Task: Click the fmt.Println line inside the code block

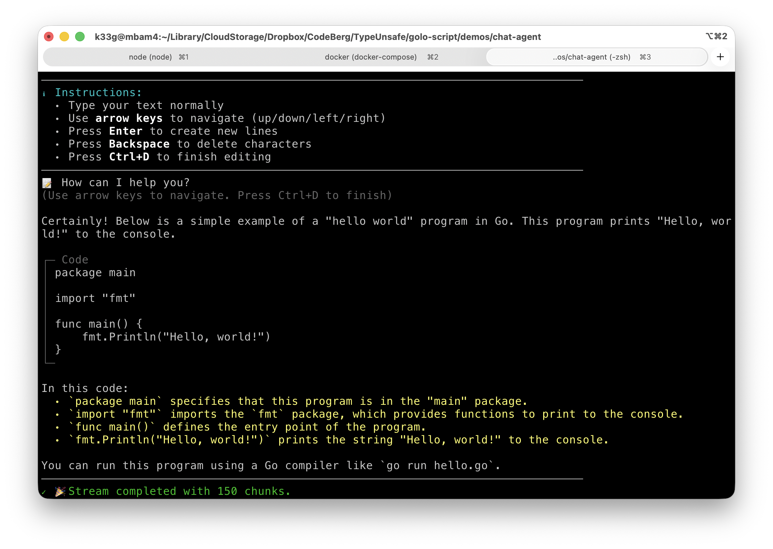Action: click(176, 337)
